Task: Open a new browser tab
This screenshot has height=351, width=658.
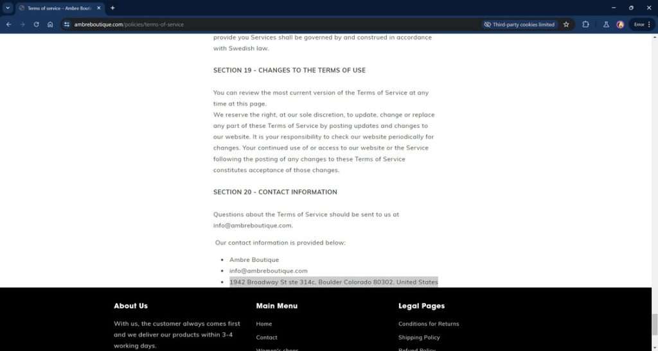Action: [x=112, y=8]
